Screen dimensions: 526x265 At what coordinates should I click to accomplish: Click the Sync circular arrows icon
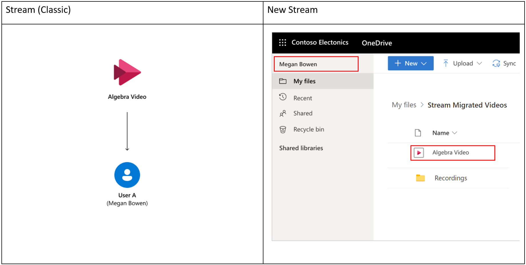[496, 63]
